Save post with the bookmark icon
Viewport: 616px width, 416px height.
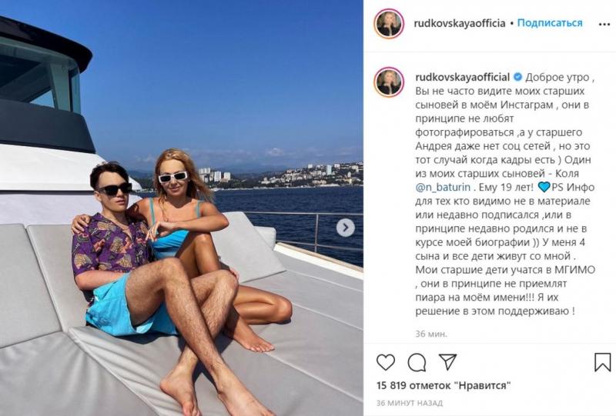602,362
